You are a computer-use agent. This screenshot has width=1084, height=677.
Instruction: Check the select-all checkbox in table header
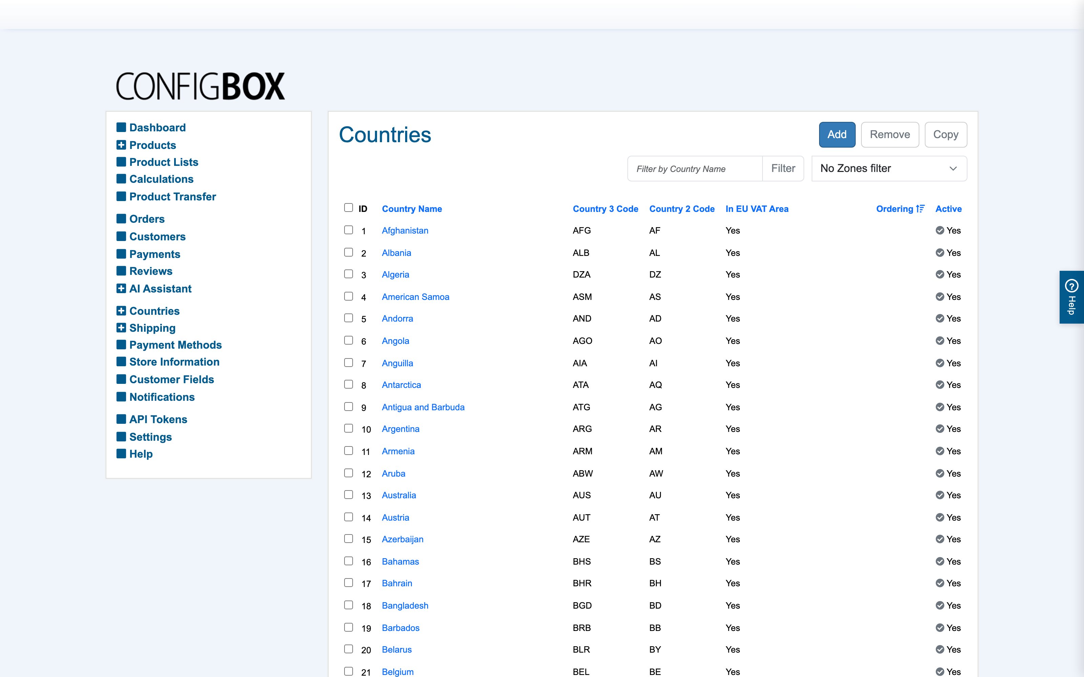(x=349, y=207)
